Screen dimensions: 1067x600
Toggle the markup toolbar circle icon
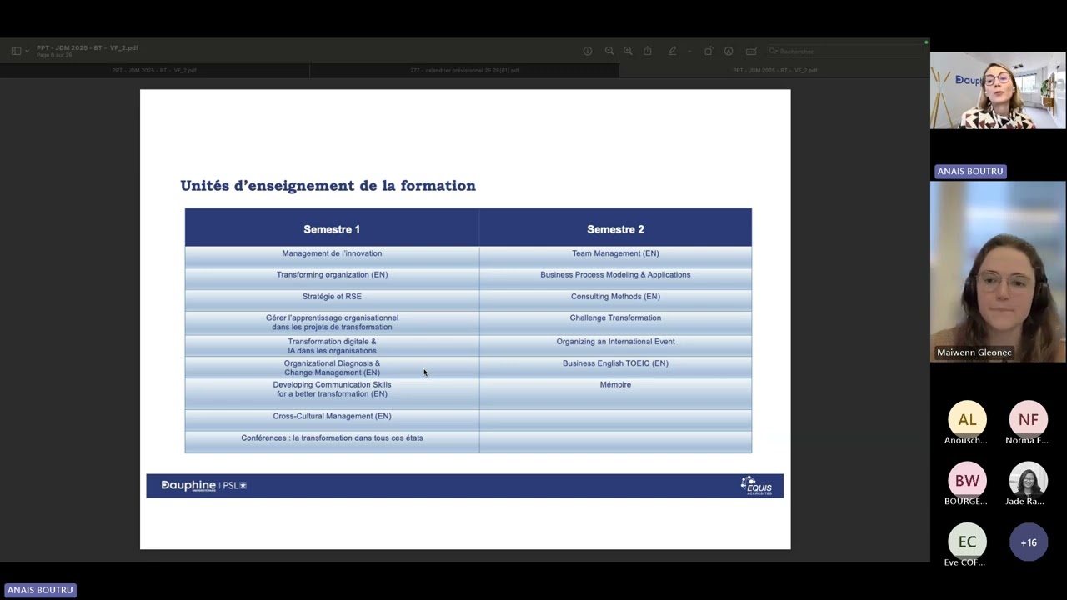tap(729, 51)
